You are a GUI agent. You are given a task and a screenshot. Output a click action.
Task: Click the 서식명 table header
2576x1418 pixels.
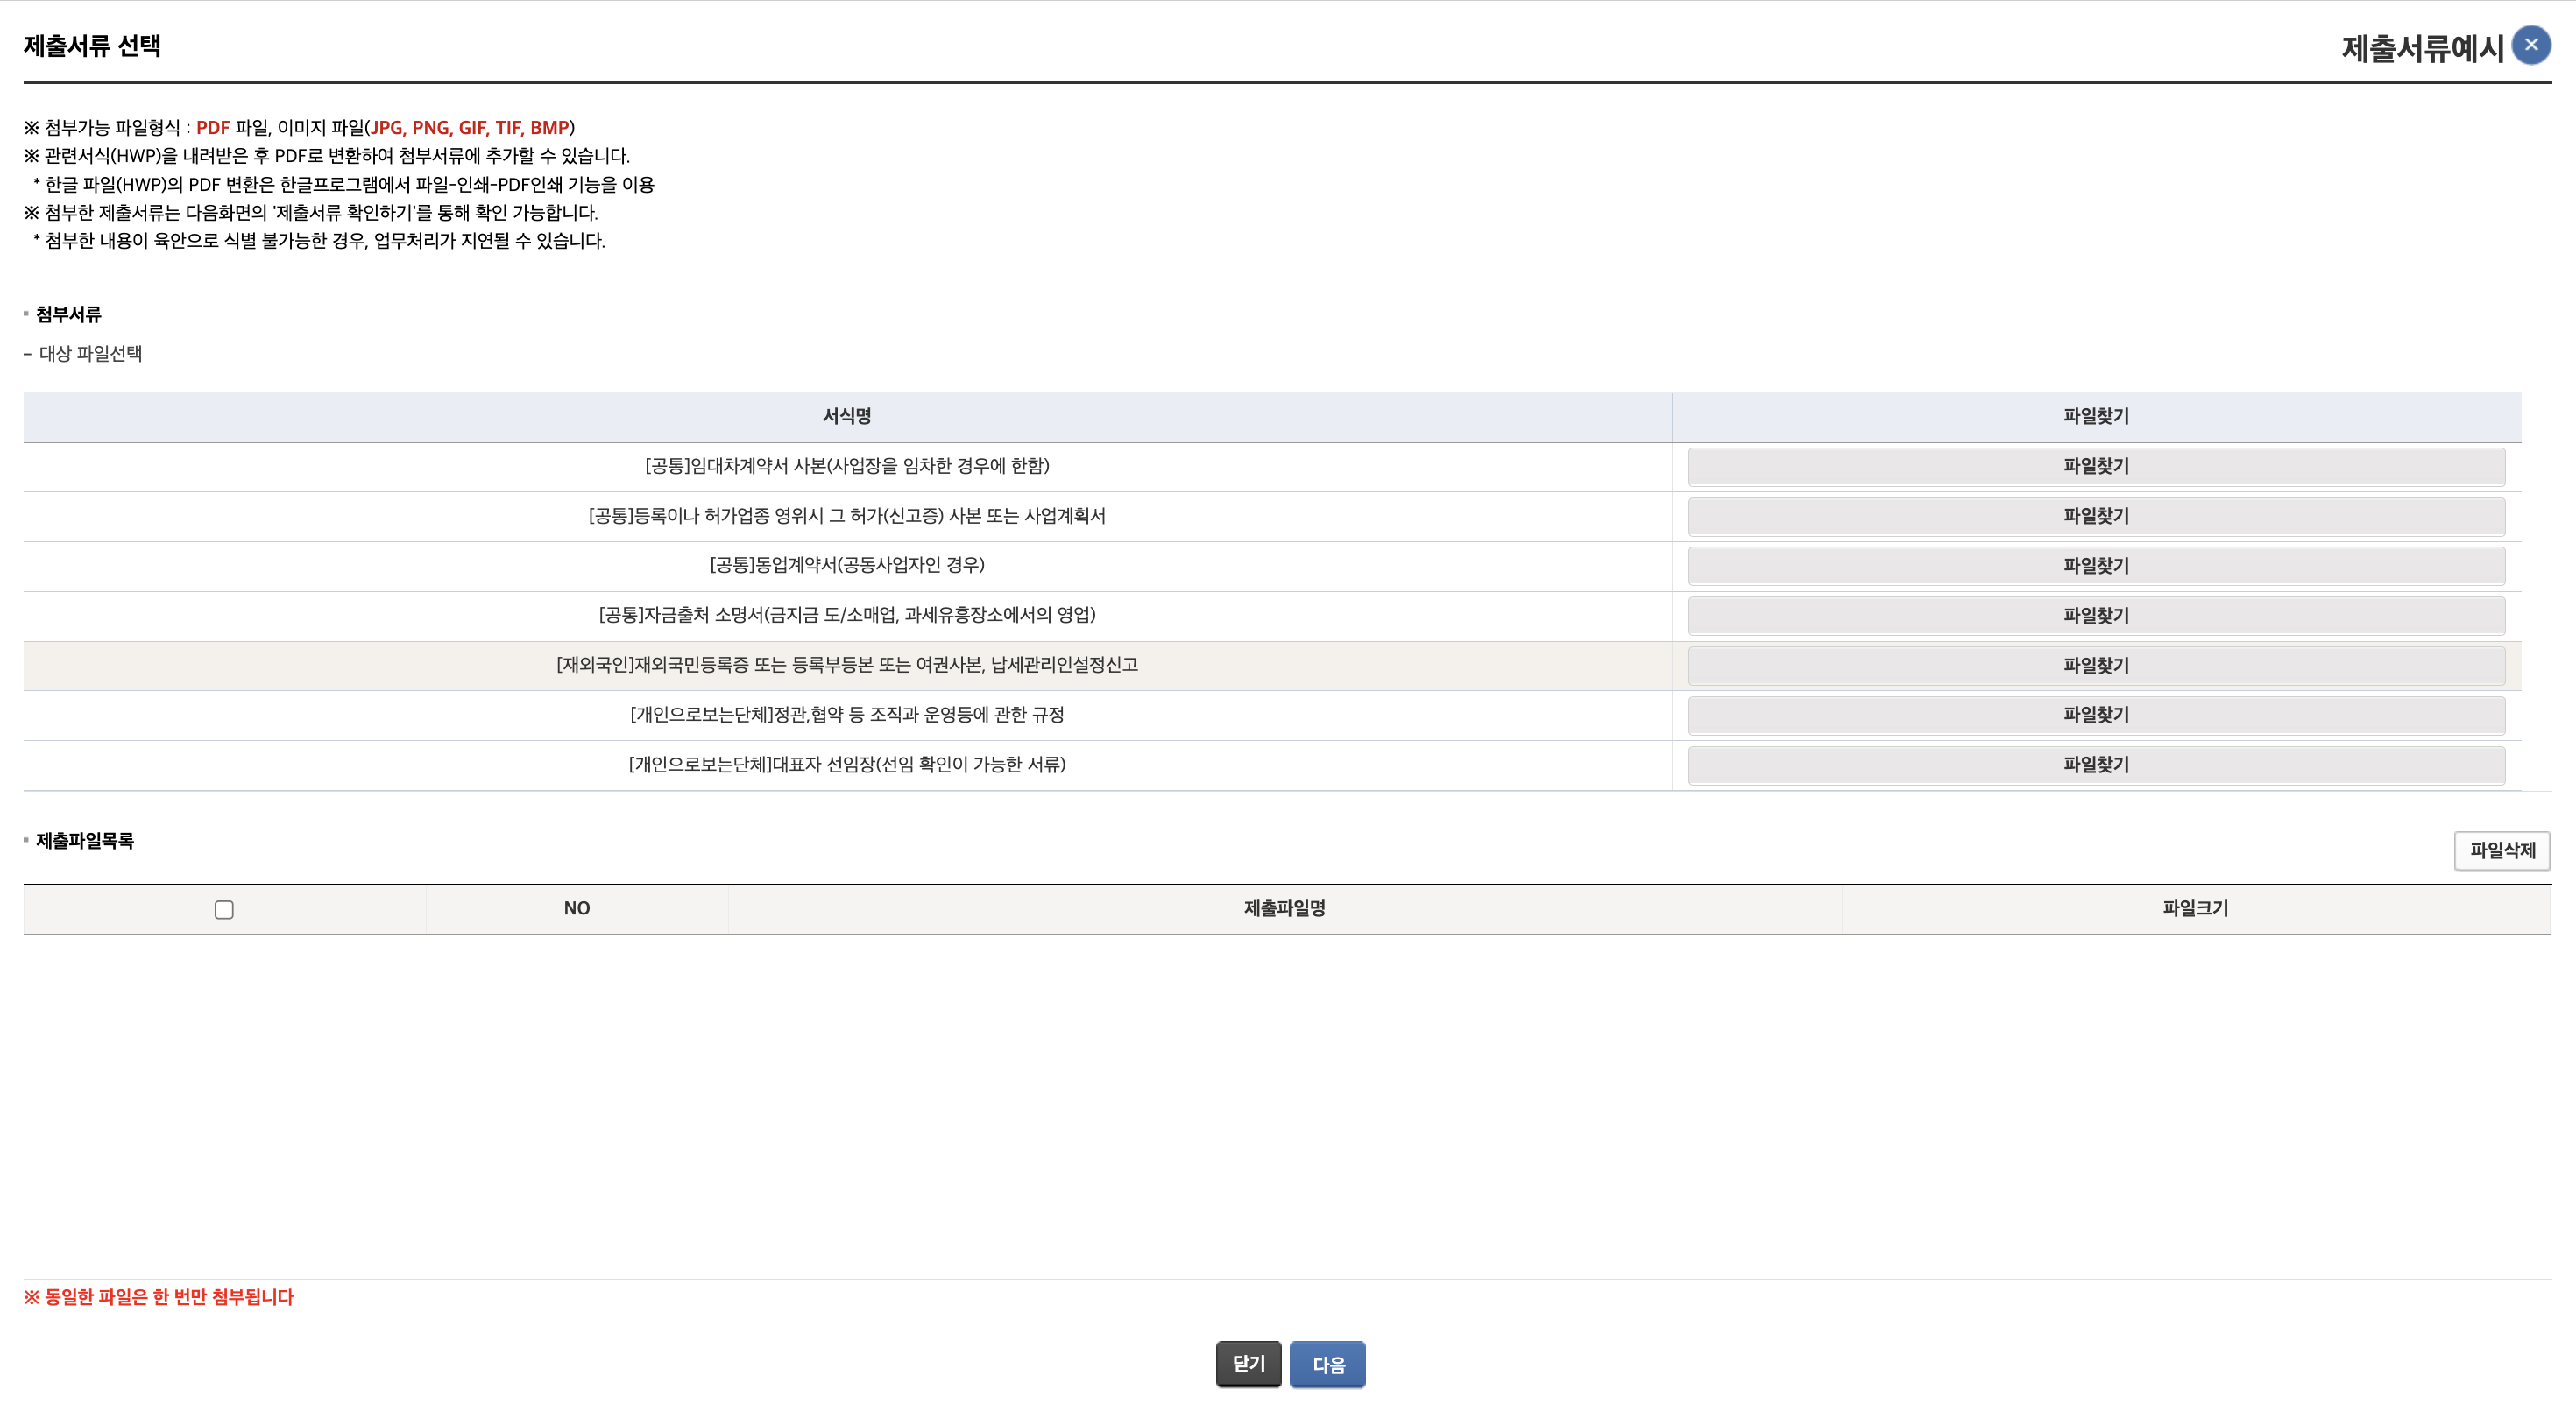pyautogui.click(x=846, y=416)
